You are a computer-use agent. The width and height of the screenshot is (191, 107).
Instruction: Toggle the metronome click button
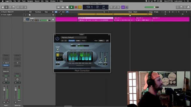coord(127,7)
